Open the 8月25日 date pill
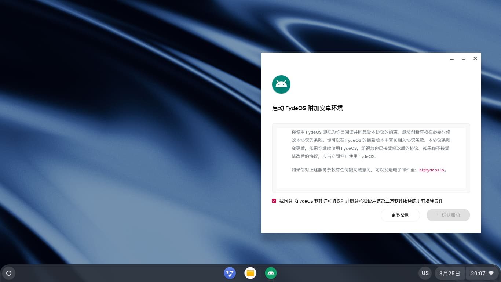The image size is (501, 282). [450, 273]
